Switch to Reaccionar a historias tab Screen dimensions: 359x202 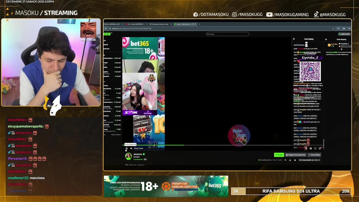[161, 24]
